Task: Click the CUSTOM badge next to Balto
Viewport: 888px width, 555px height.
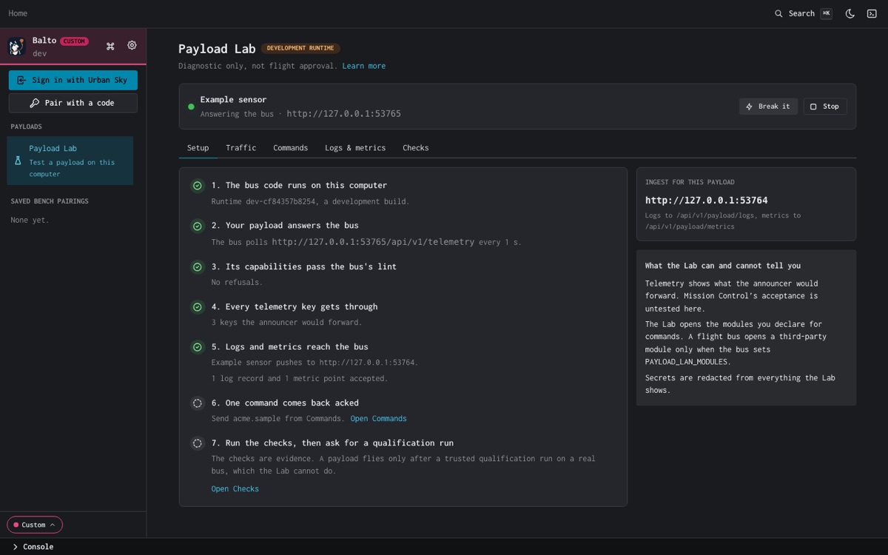Action: (x=74, y=41)
